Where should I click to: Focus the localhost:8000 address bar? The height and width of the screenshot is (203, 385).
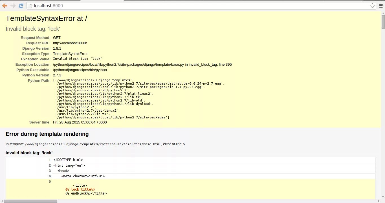201,6
